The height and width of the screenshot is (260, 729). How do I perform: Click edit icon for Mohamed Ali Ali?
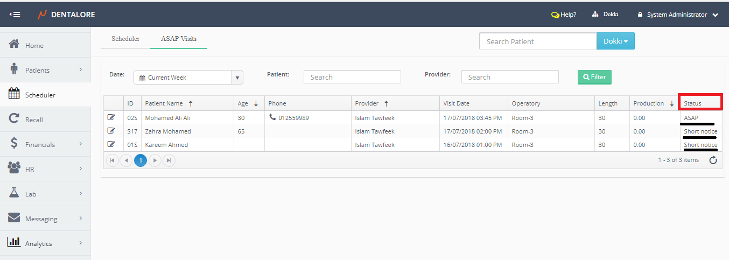[x=111, y=117]
